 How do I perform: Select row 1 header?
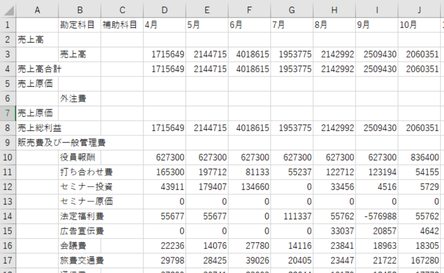point(8,25)
